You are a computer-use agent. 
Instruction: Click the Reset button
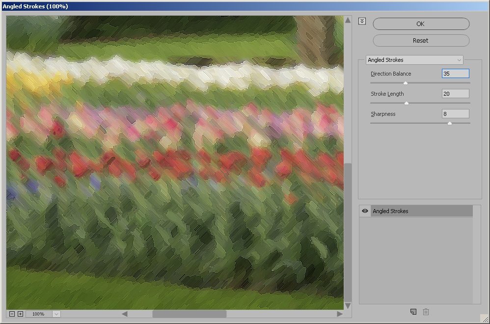[x=421, y=41]
